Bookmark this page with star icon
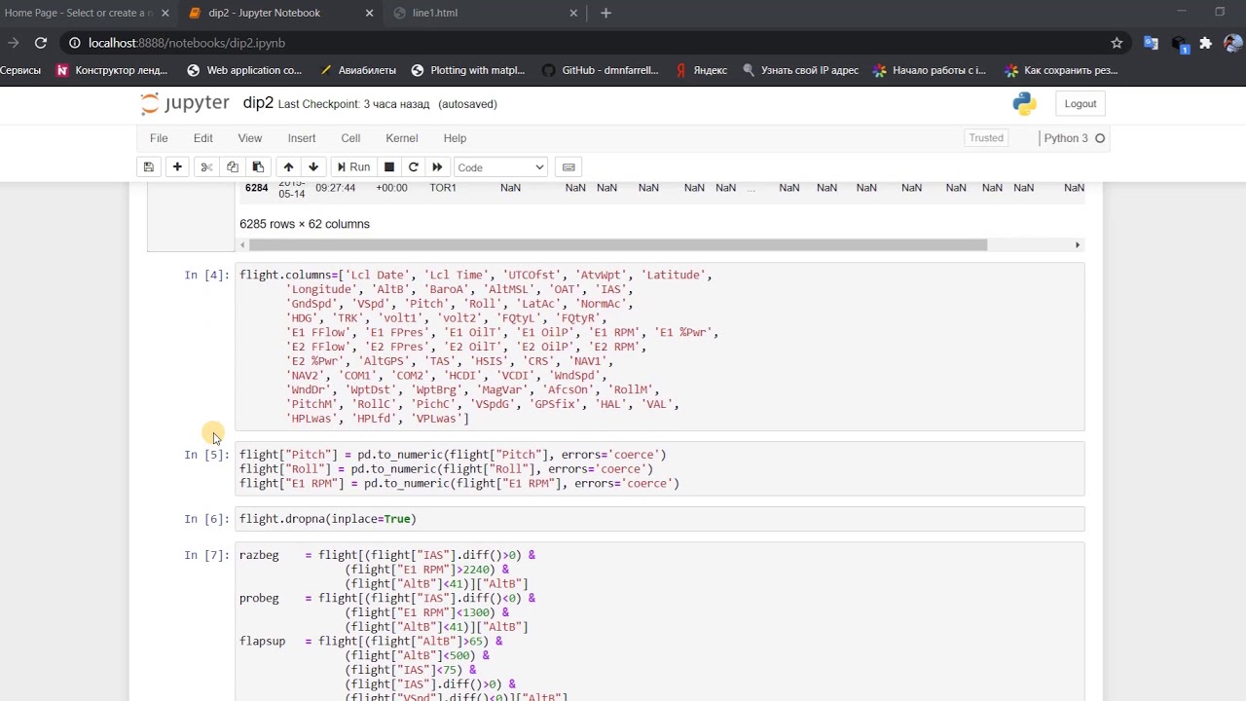 pyautogui.click(x=1117, y=43)
